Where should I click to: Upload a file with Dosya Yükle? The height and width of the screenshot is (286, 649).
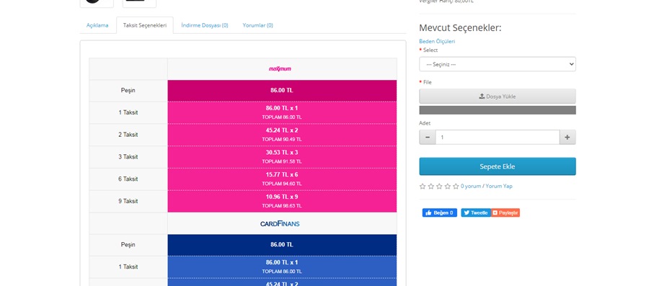[x=498, y=97]
